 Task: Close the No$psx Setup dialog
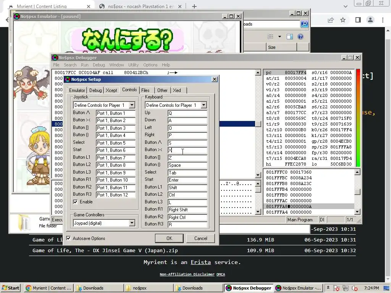pos(215,79)
